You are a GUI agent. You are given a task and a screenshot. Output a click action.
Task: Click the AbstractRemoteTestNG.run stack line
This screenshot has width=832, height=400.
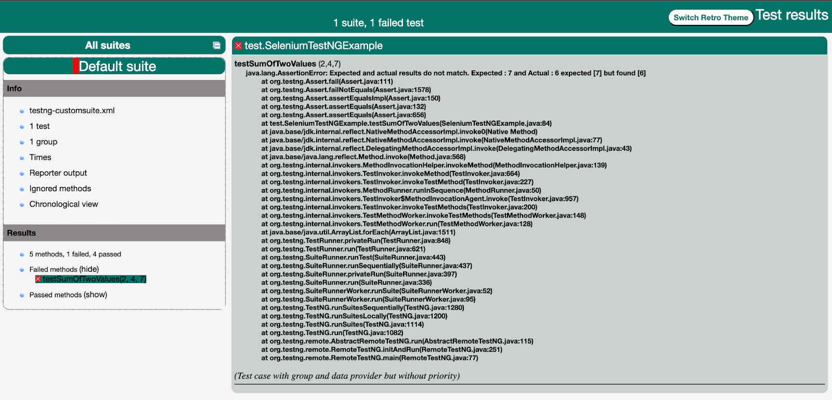[x=397, y=341]
